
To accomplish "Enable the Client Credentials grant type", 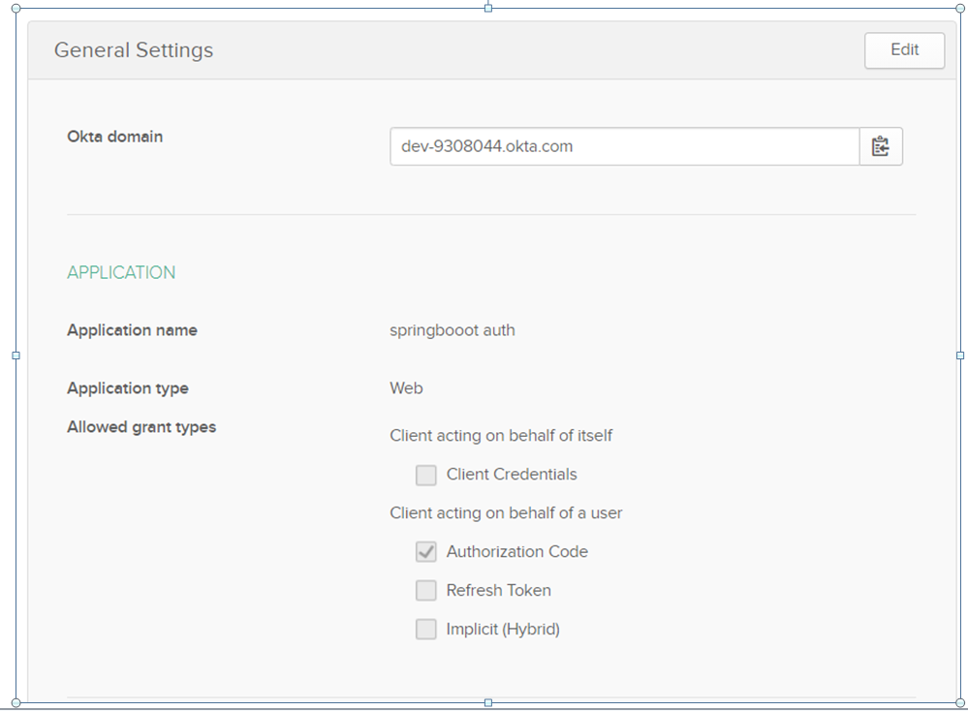I will click(425, 475).
